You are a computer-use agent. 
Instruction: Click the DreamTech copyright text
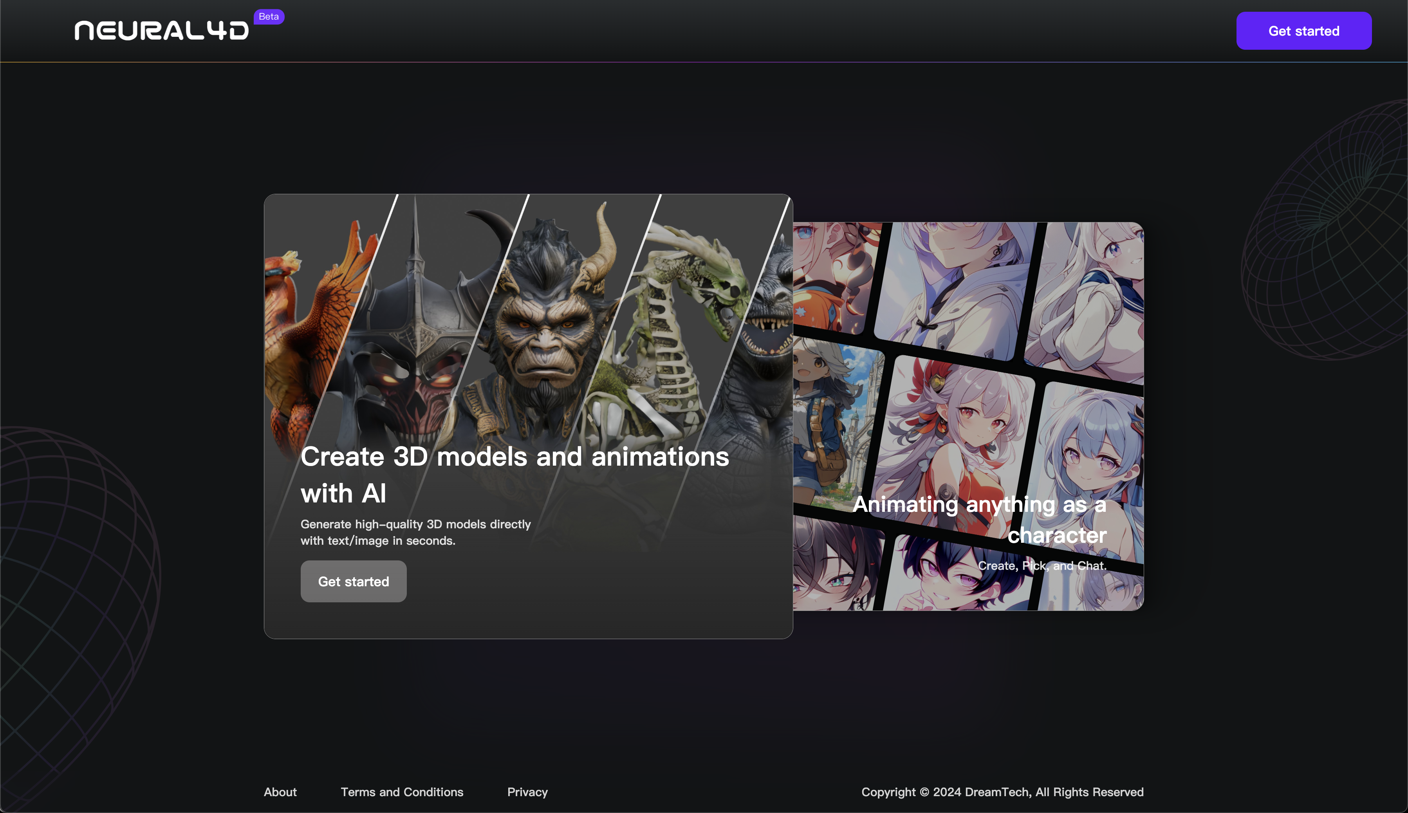(x=1002, y=792)
